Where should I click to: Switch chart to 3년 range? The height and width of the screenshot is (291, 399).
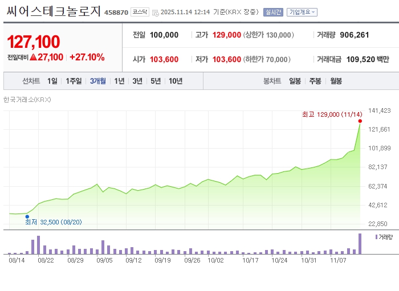click(x=137, y=81)
